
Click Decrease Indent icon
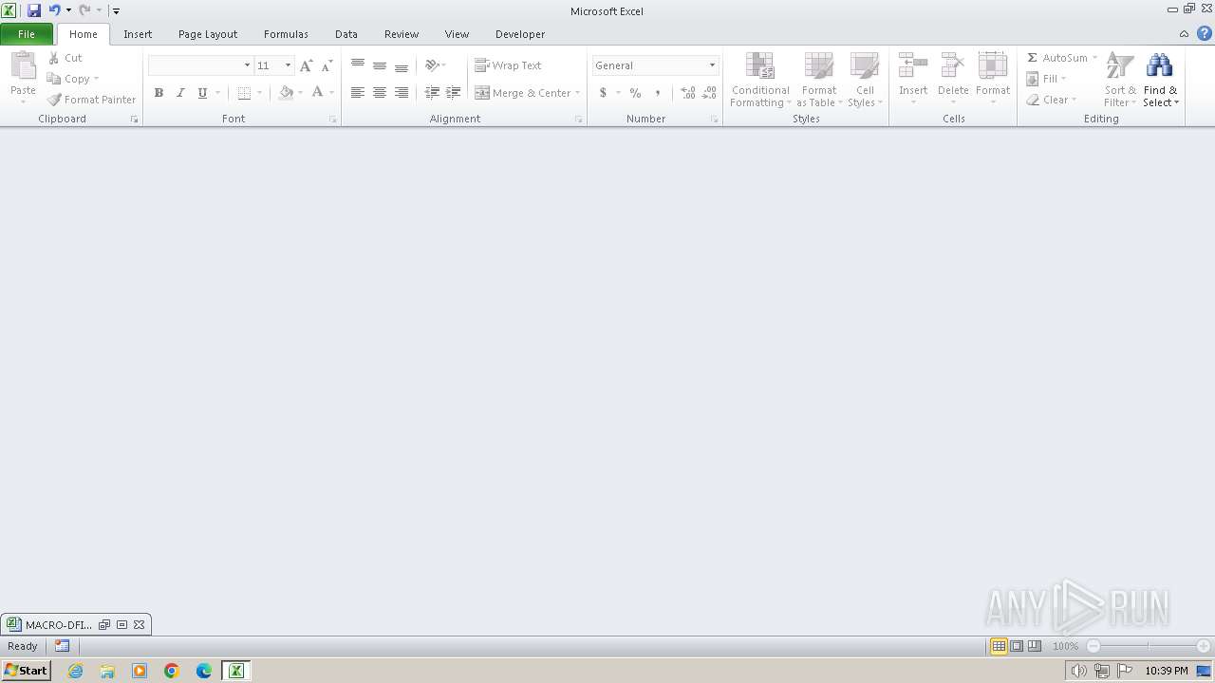pyautogui.click(x=432, y=93)
